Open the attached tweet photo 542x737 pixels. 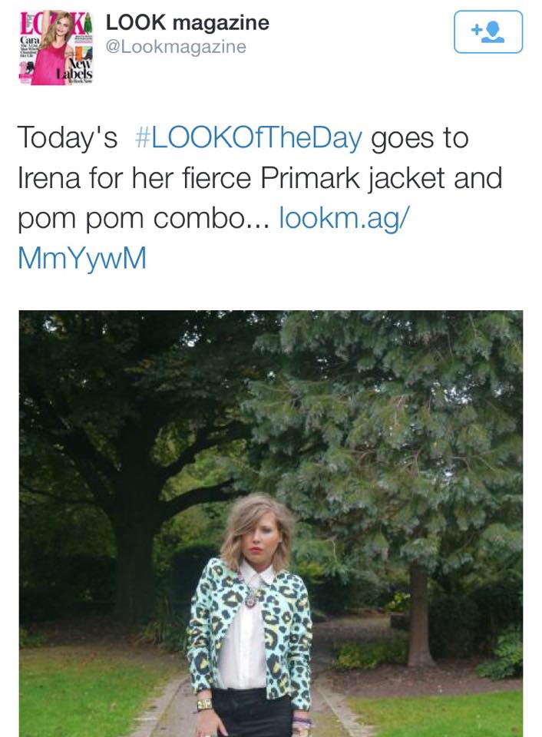(270, 522)
